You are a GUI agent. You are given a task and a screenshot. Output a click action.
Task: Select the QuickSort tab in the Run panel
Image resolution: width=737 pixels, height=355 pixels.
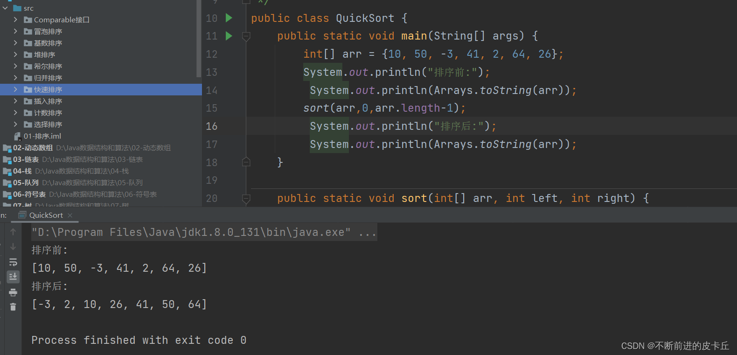[x=46, y=215]
